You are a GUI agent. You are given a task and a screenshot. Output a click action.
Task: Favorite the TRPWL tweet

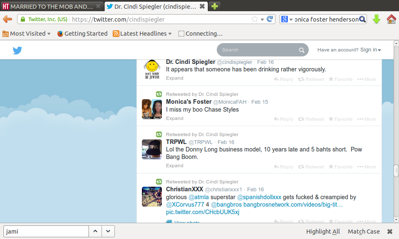pos(340,167)
